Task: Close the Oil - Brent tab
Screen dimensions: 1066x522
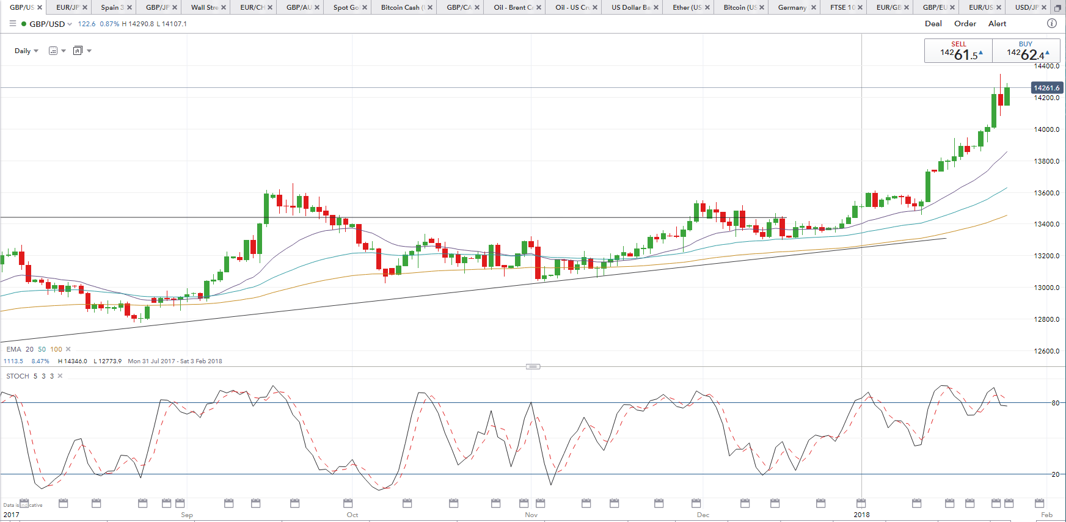Action: coord(539,7)
